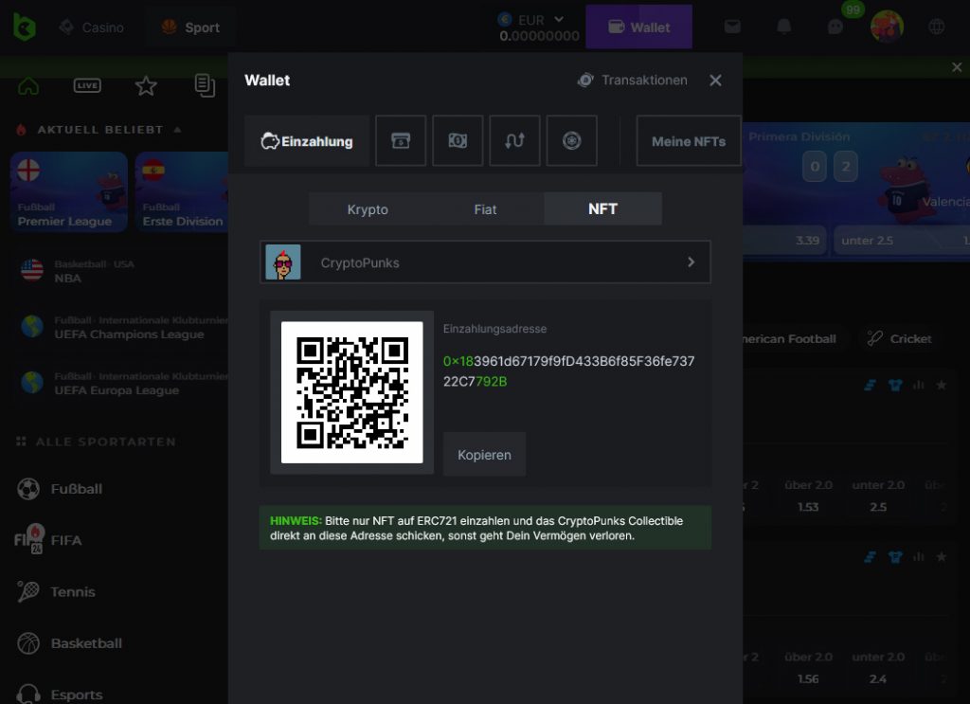
Task: Select the banknote buy-crypto icon tab
Action: (458, 140)
